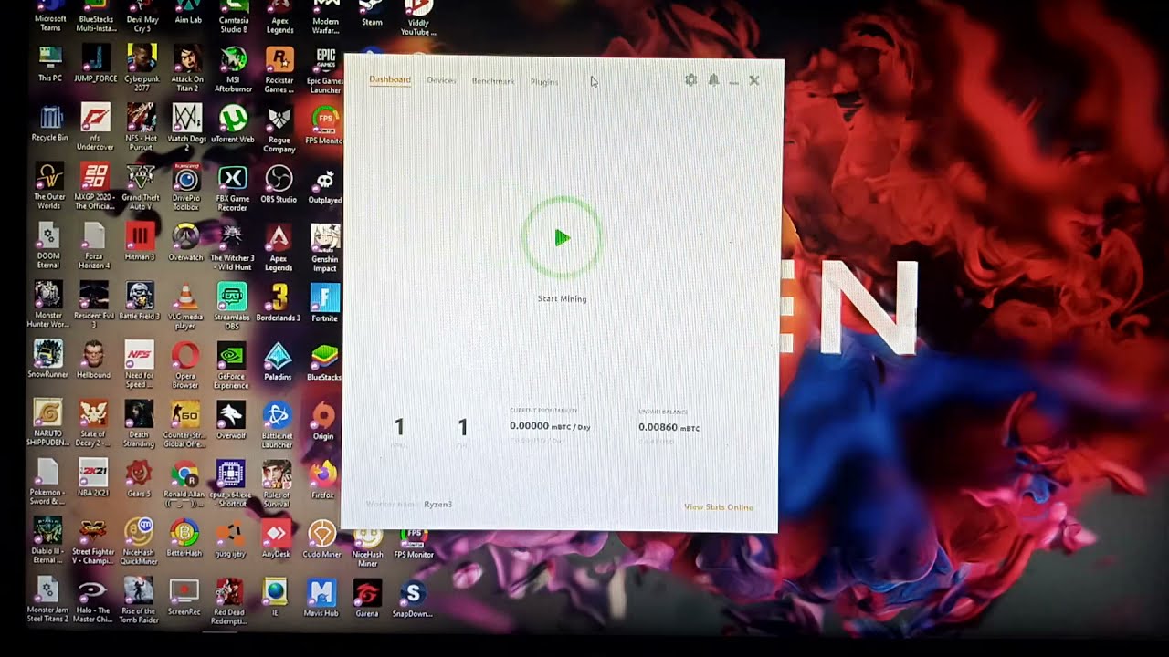Select the Paladins desktop icon
Screen dimensions: 1169x657
tap(278, 361)
